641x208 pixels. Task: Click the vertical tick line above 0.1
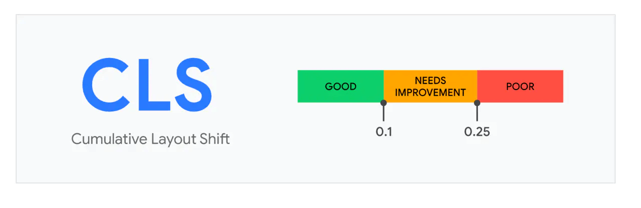pos(384,113)
